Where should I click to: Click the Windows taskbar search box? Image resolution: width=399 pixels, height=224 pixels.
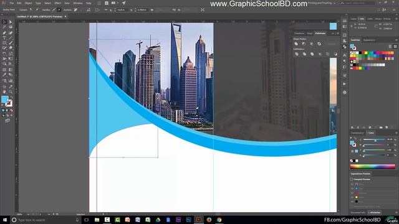point(46,220)
